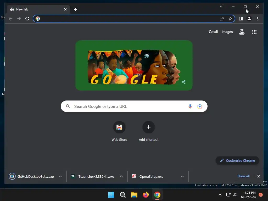Open downloaded TLauncher exe file
The image size is (268, 201).
tap(93, 176)
